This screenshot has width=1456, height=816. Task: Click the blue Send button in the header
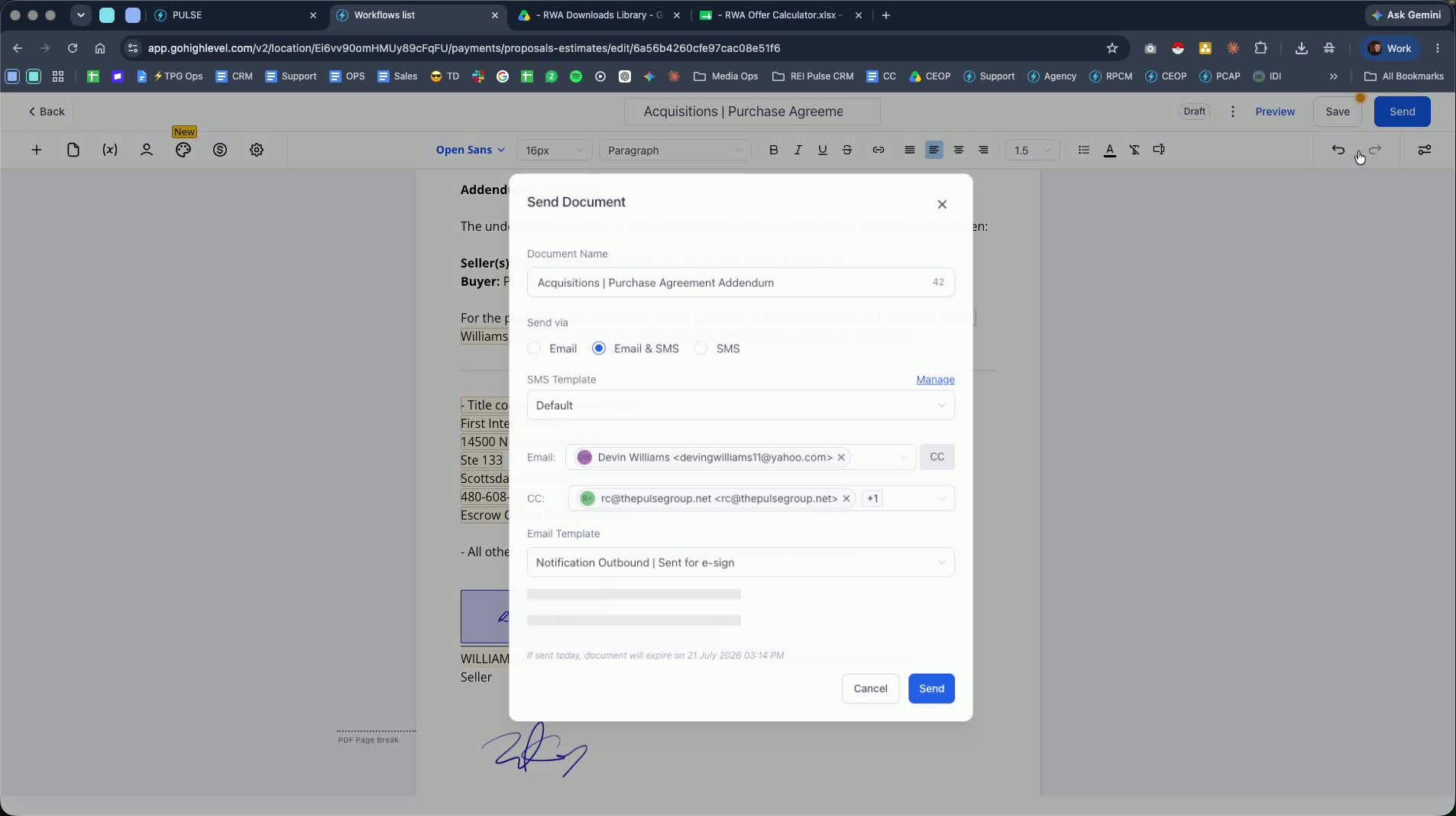[x=1402, y=112]
